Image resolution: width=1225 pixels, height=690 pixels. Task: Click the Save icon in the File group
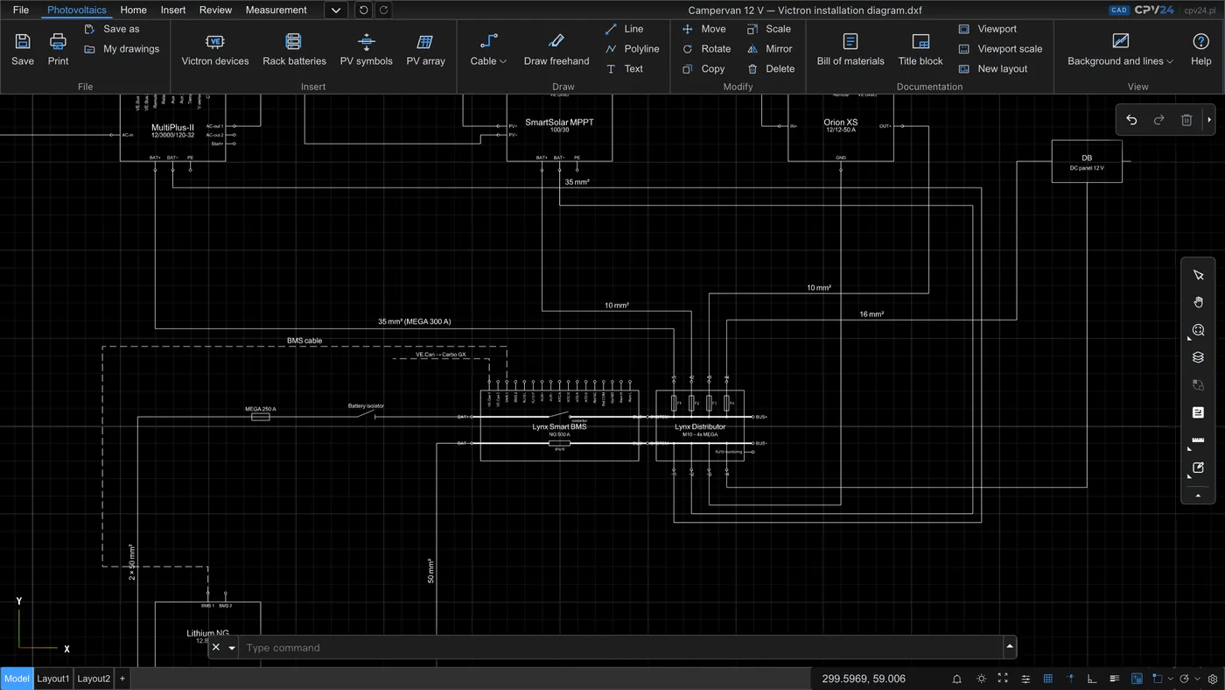tap(23, 41)
